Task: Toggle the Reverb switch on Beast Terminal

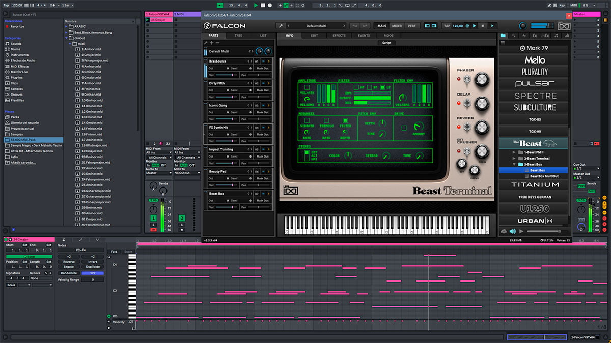Action: [466, 127]
